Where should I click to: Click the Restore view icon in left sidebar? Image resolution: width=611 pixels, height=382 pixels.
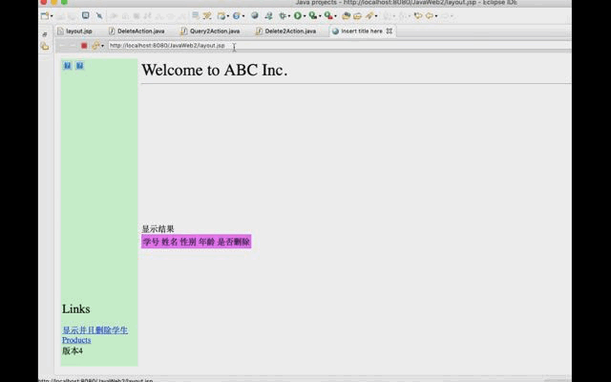[45, 34]
